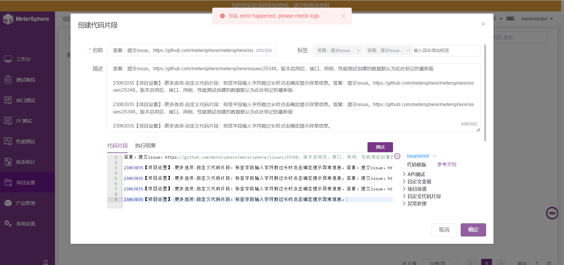
Task: Click the 名称 name input field
Action: [191, 50]
